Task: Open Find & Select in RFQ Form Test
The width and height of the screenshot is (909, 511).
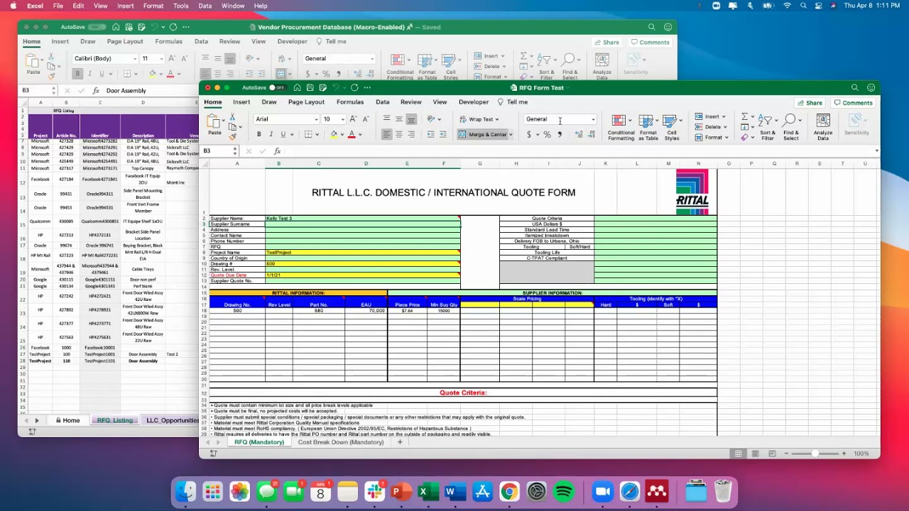Action: pyautogui.click(x=791, y=127)
